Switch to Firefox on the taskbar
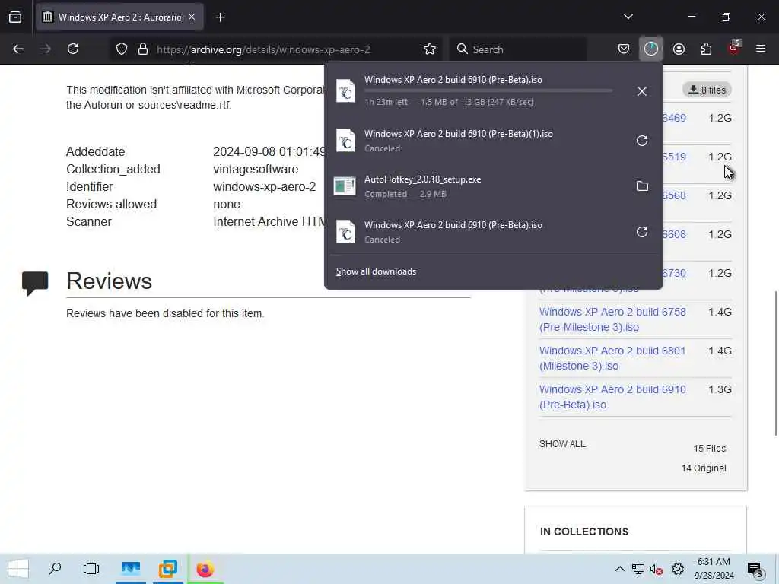The width and height of the screenshot is (779, 584). pos(205,569)
